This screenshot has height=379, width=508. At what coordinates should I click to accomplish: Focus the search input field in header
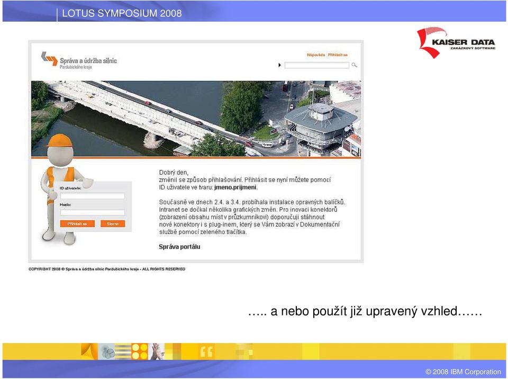(x=317, y=65)
